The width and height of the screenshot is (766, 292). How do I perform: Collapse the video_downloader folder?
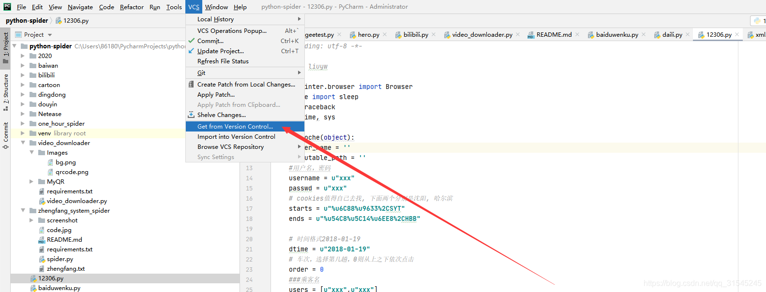23,143
